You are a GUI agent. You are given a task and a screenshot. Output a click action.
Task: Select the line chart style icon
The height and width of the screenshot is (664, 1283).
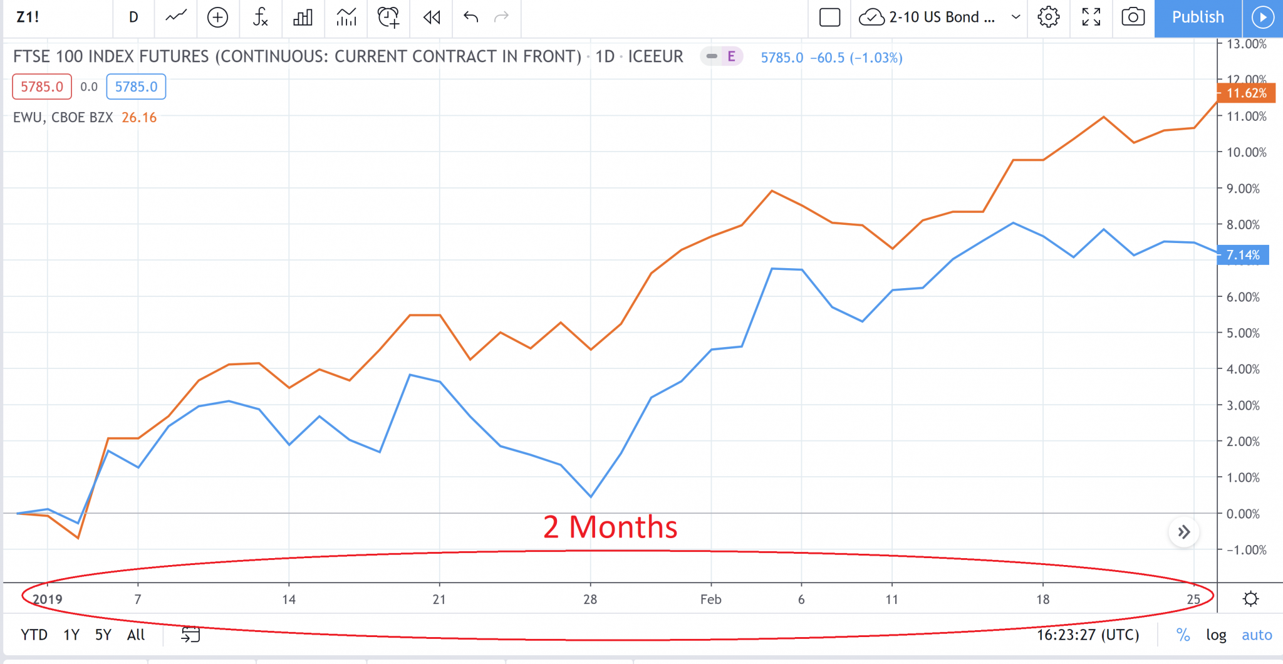tap(175, 18)
